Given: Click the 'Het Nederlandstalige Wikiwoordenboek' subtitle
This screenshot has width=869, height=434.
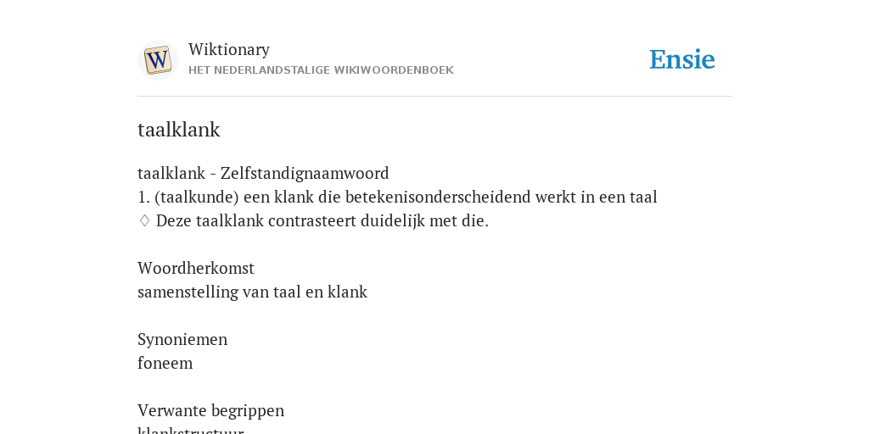Looking at the screenshot, I should pos(321,70).
